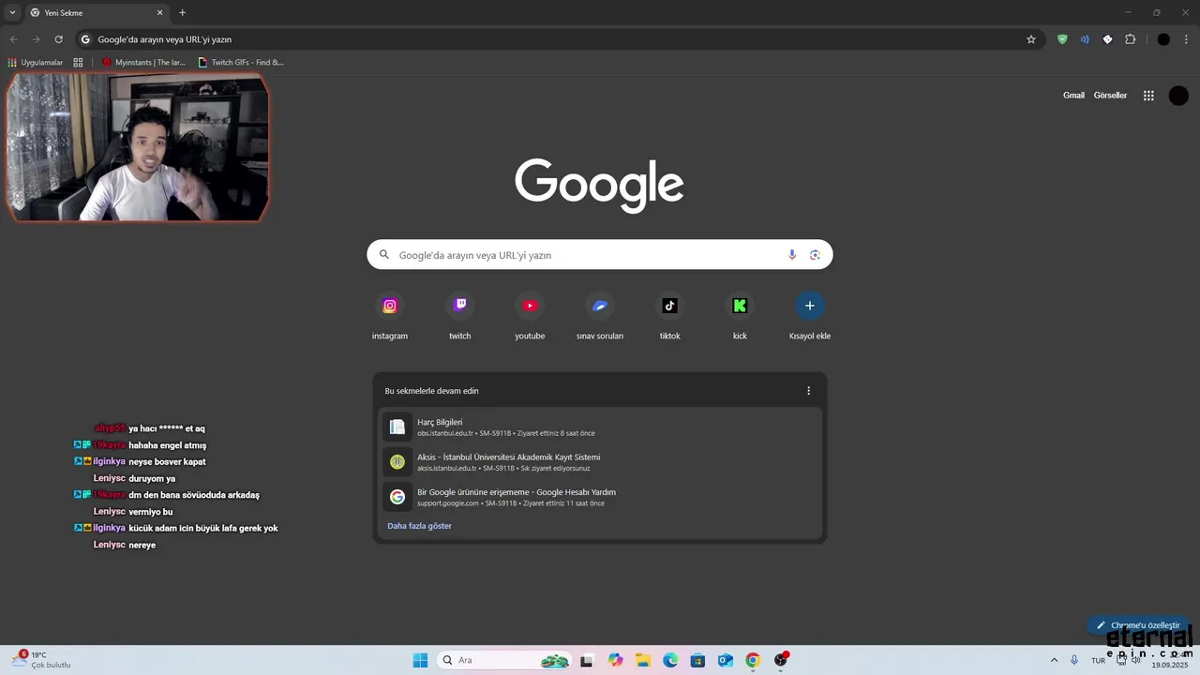The image size is (1200, 675).
Task: Switch the TUR keyboard language
Action: pos(1098,660)
